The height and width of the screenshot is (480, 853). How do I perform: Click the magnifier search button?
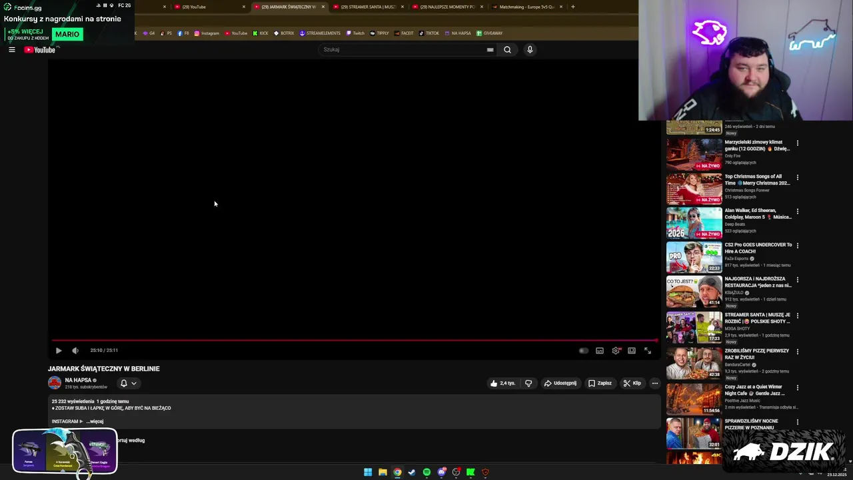pyautogui.click(x=507, y=49)
